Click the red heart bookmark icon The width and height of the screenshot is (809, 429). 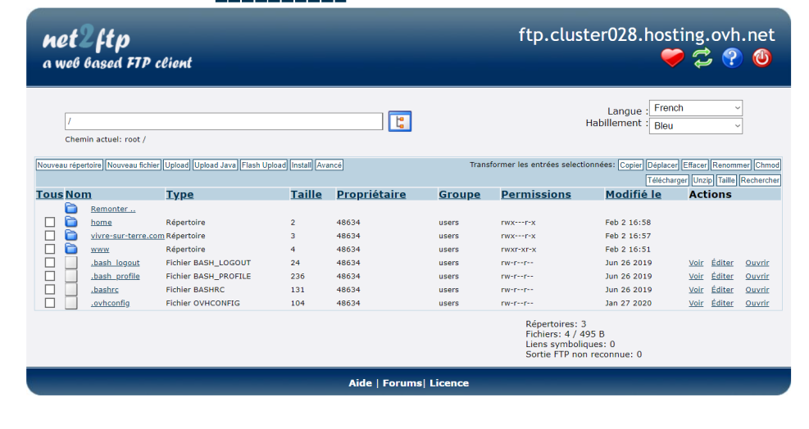click(672, 58)
